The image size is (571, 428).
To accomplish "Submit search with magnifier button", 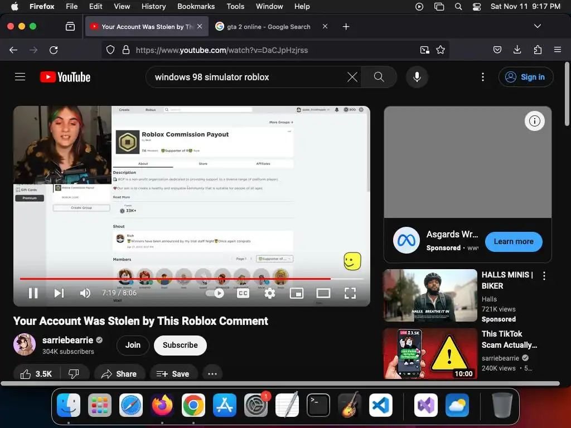I will [x=379, y=77].
